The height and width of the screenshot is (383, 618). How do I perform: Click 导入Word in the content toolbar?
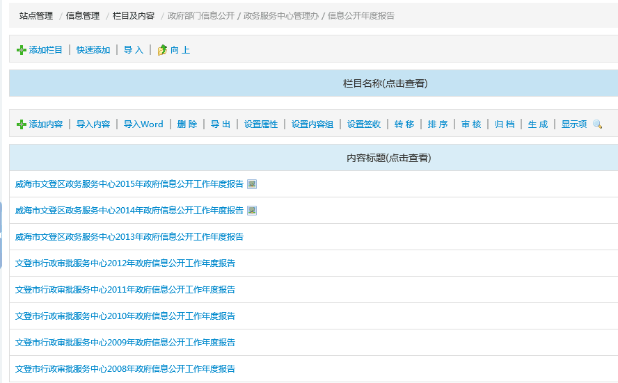click(x=143, y=124)
